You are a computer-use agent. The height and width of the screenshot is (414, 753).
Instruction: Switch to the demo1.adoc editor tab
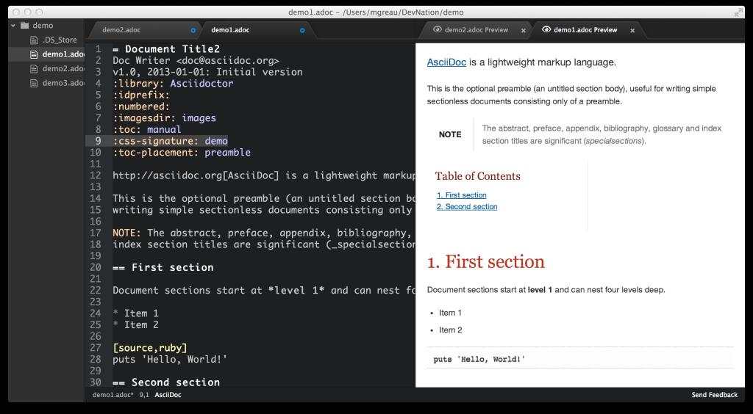tap(230, 29)
